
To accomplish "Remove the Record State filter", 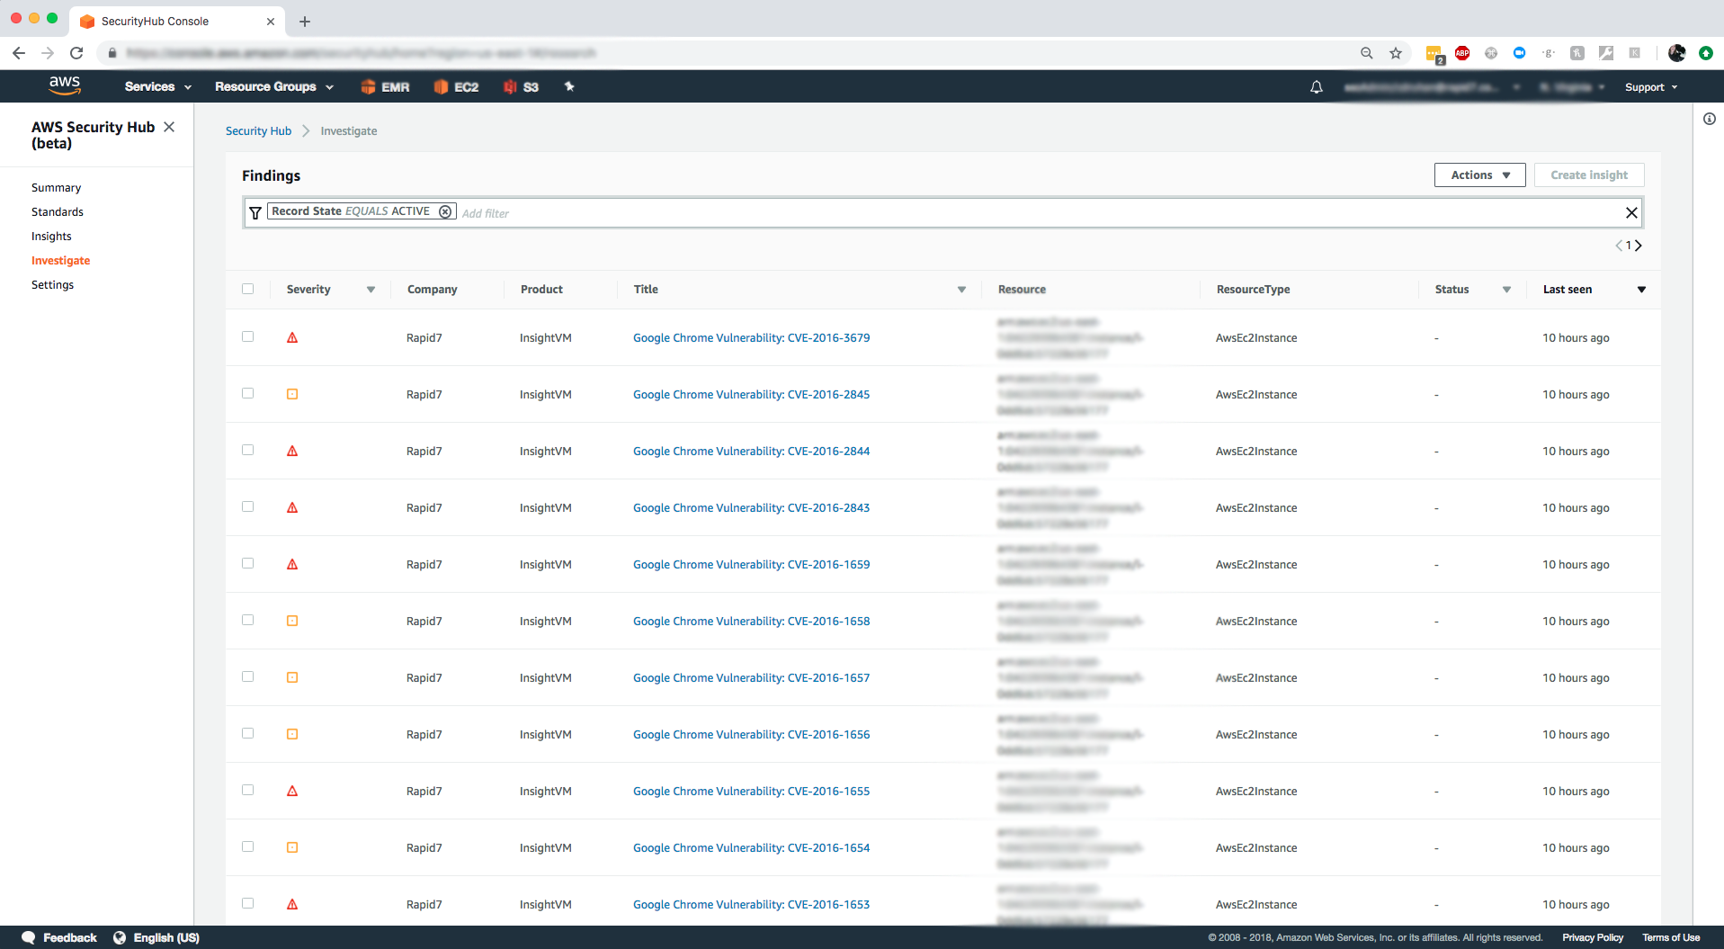I will 445,211.
